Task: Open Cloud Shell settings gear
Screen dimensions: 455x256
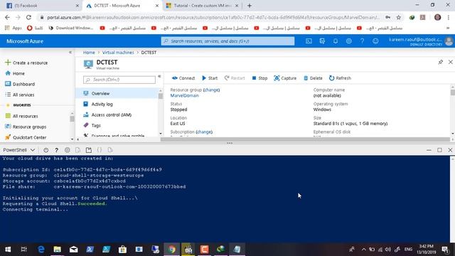Action: coord(68,150)
